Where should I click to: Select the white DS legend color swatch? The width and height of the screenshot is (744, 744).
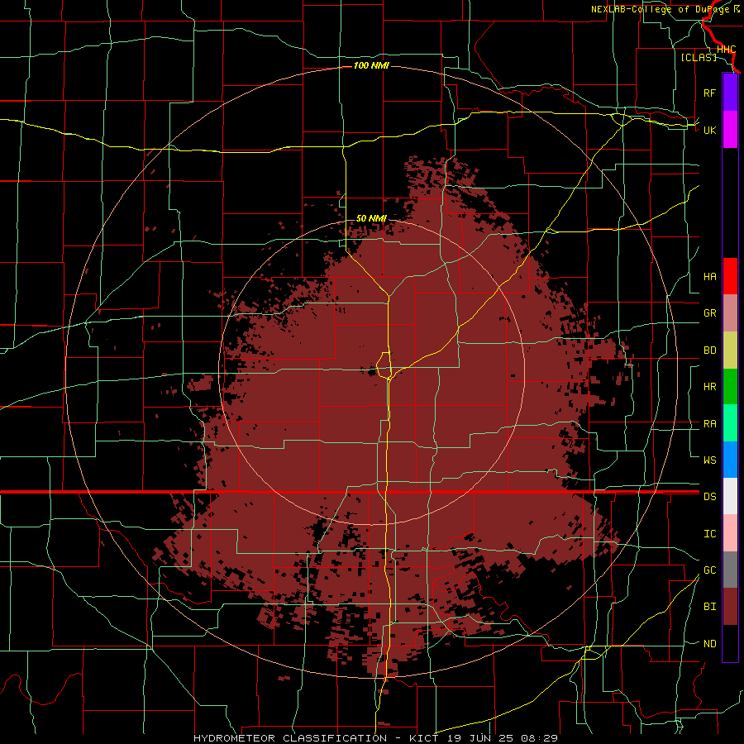730,496
